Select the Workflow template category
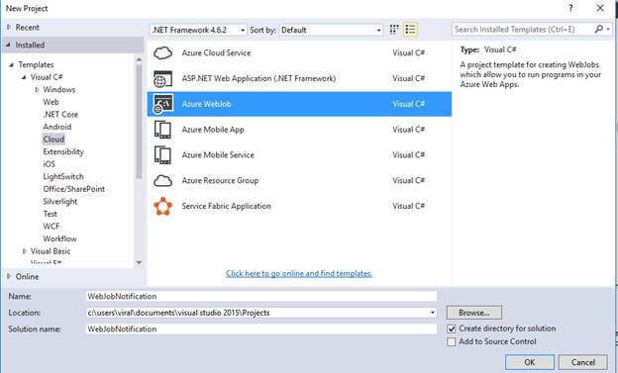The width and height of the screenshot is (618, 373). pos(59,239)
